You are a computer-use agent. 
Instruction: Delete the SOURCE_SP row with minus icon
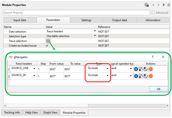(x=151, y=76)
